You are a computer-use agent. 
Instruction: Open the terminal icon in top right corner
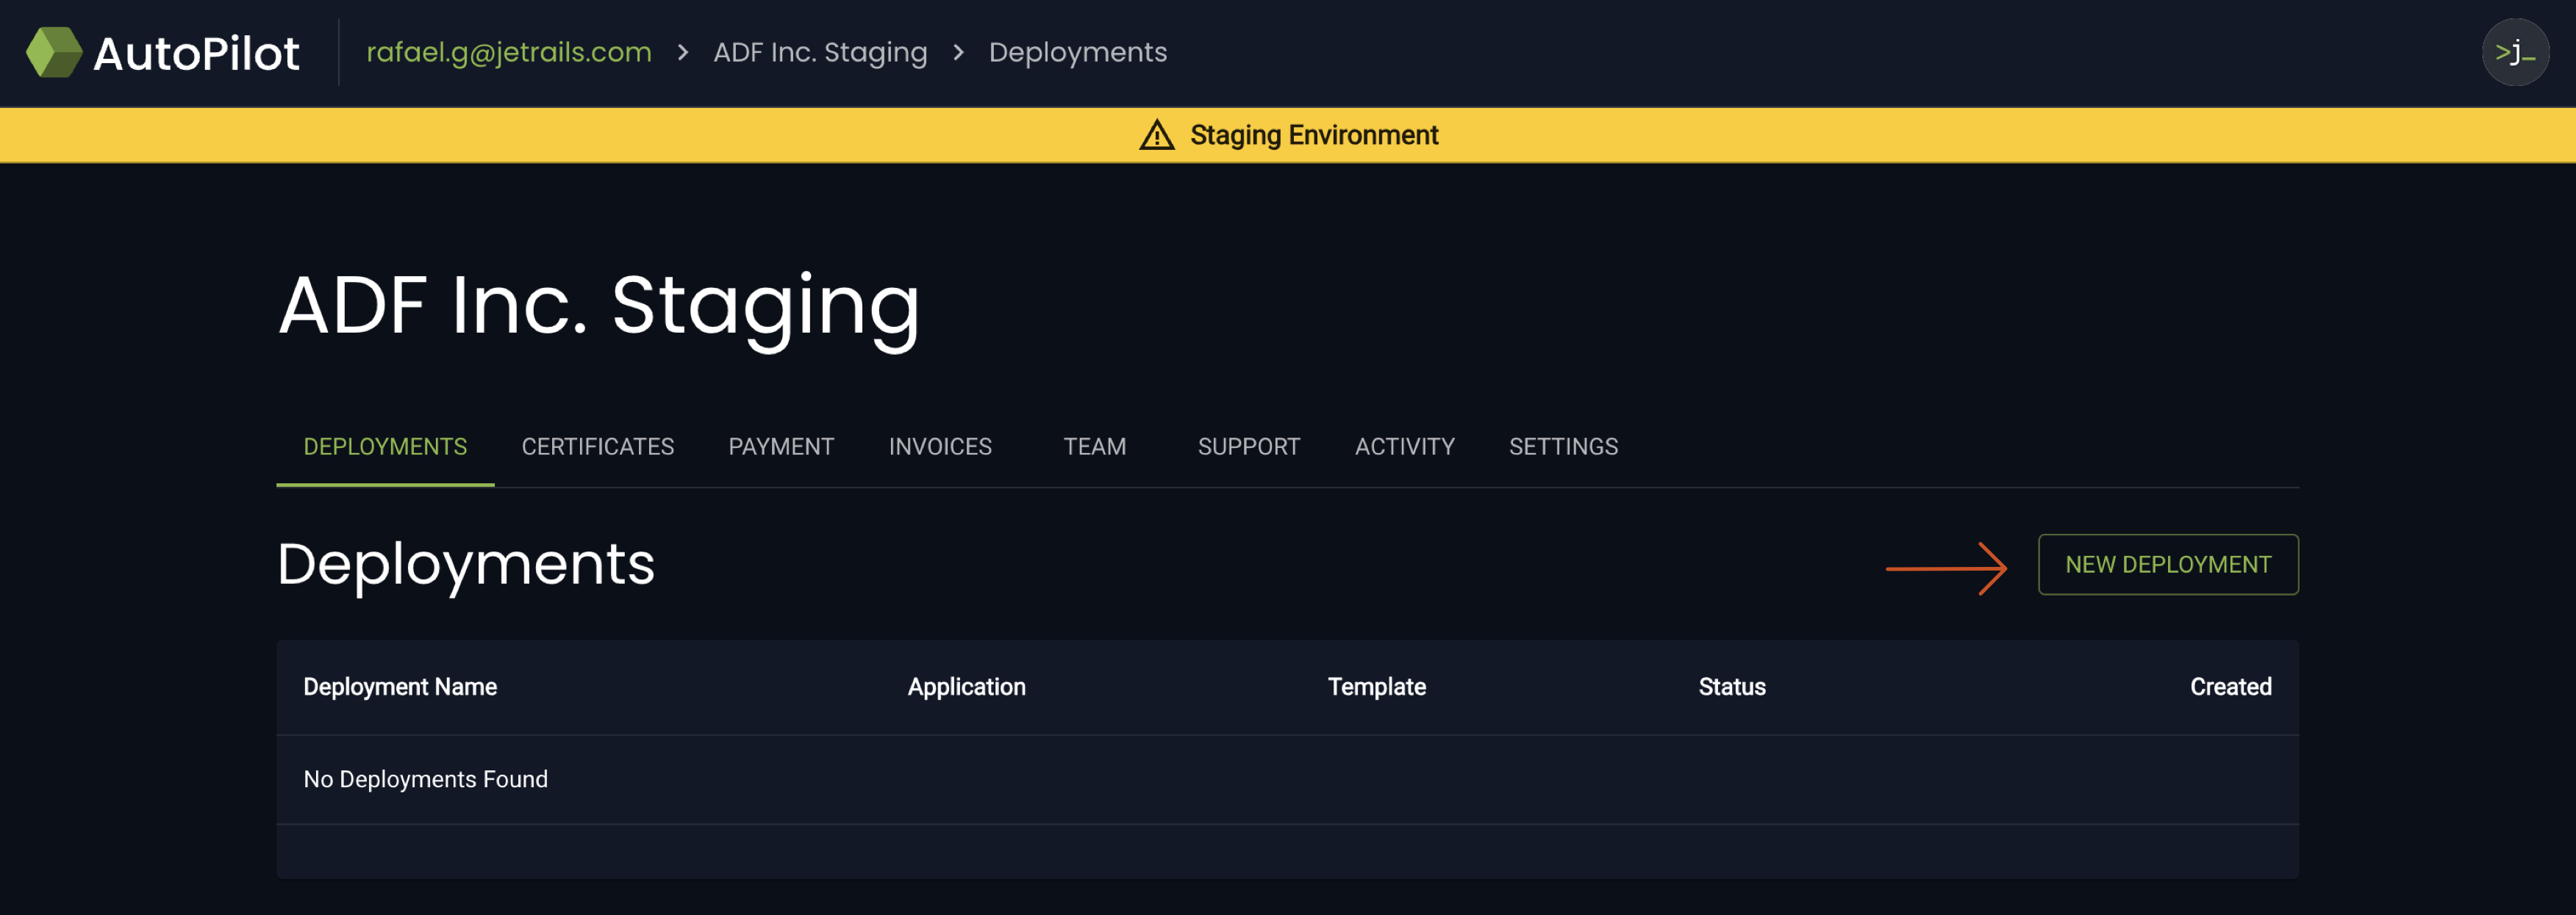tap(2516, 52)
